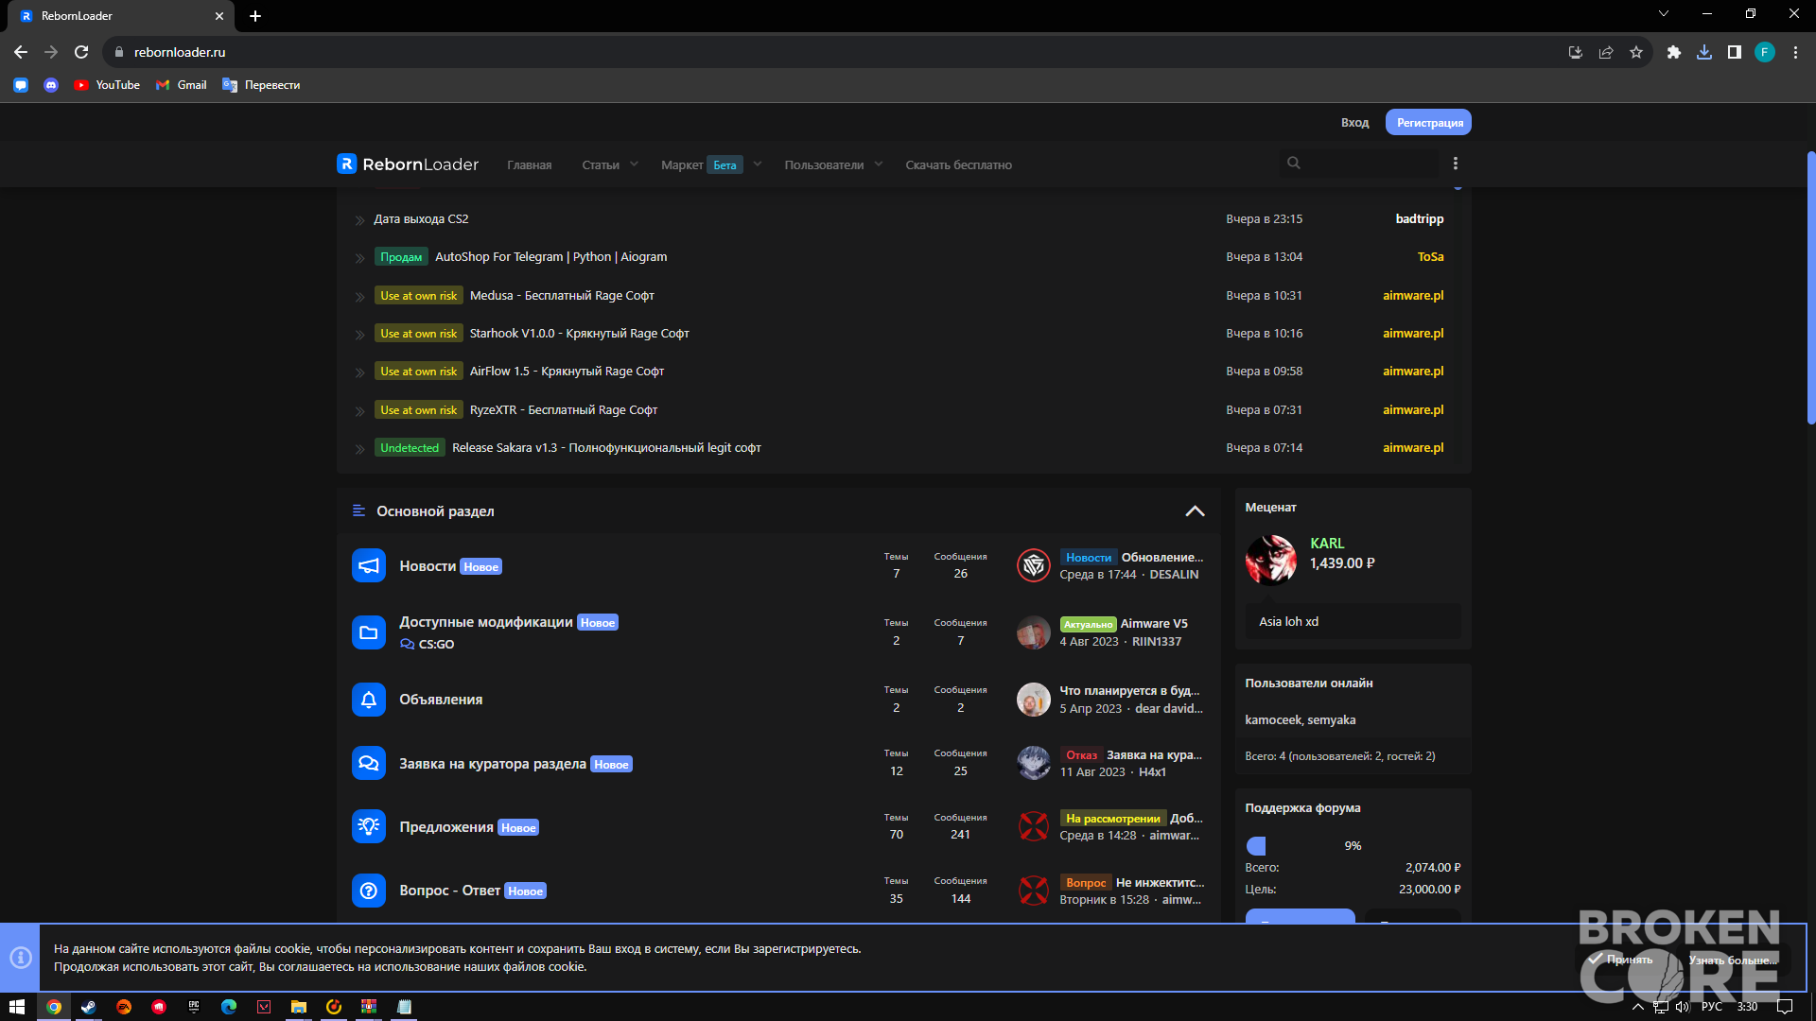Open Steam from the taskbar
This screenshot has height=1021, width=1816.
89,1007
